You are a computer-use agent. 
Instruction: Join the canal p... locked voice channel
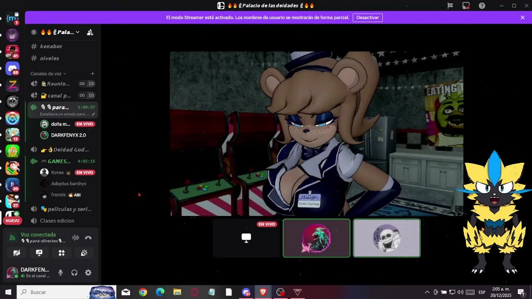[62, 96]
